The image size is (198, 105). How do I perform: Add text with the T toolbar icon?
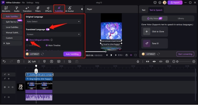51,62
